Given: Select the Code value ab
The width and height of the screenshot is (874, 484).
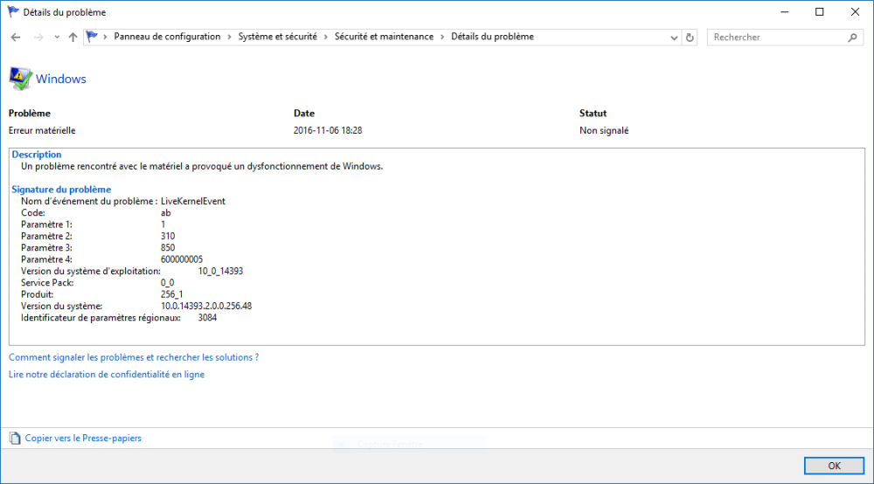Looking at the screenshot, I should pyautogui.click(x=165, y=213).
